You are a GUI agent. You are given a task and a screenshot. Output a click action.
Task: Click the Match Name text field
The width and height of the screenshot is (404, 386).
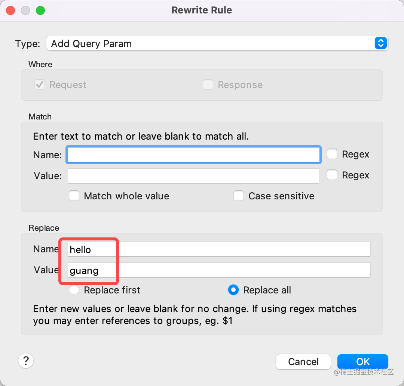(x=193, y=155)
